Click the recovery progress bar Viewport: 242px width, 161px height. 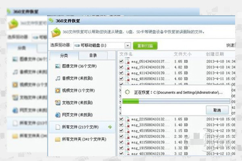[x=176, y=101]
